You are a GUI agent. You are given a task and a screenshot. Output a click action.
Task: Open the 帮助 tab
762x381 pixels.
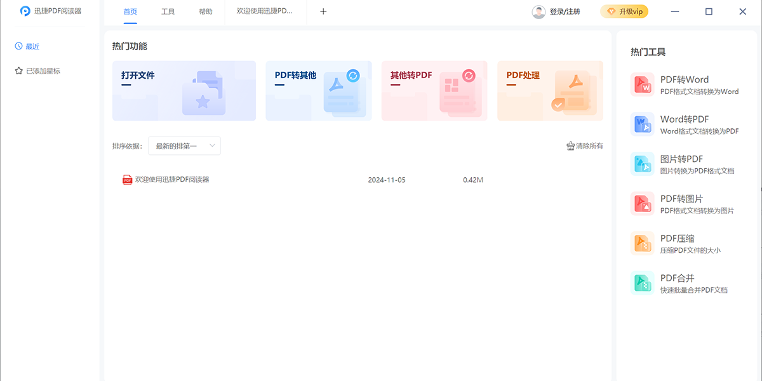204,11
